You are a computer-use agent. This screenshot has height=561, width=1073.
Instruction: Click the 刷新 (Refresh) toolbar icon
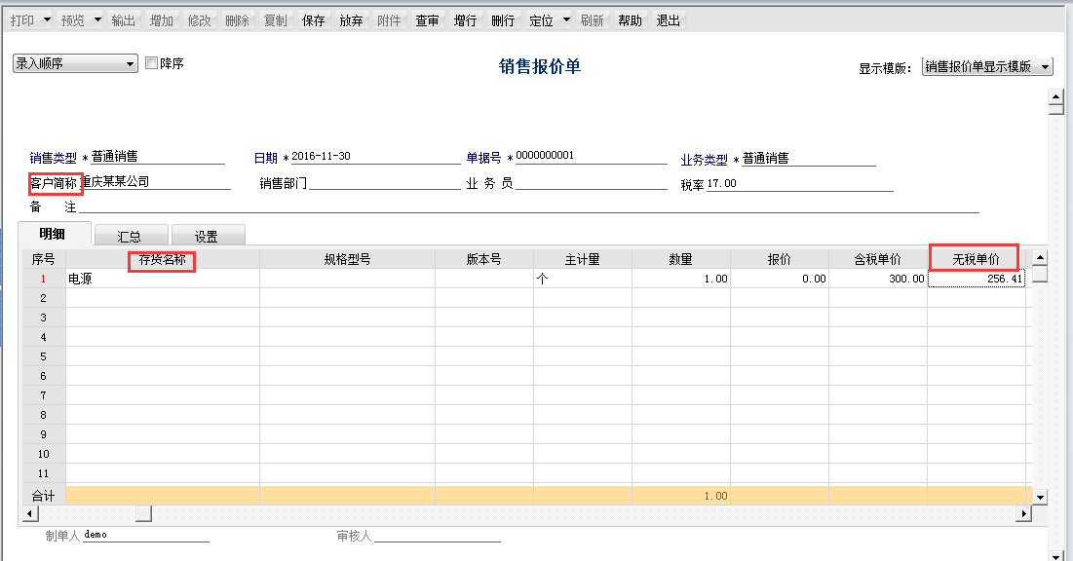click(592, 19)
